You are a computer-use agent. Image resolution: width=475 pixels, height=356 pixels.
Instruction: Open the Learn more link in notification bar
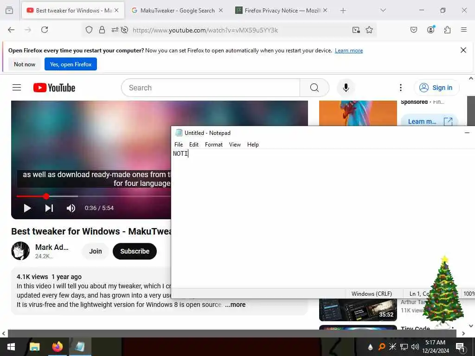pyautogui.click(x=349, y=51)
